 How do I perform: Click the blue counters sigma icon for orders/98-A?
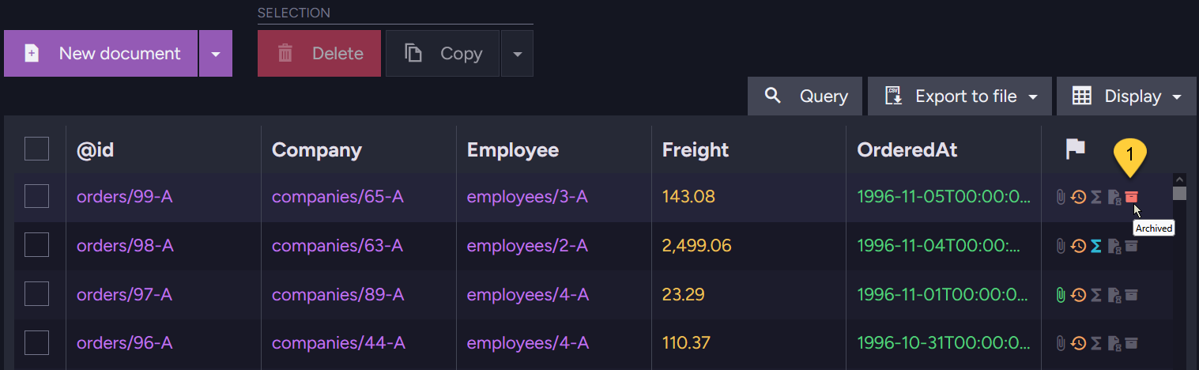1096,246
